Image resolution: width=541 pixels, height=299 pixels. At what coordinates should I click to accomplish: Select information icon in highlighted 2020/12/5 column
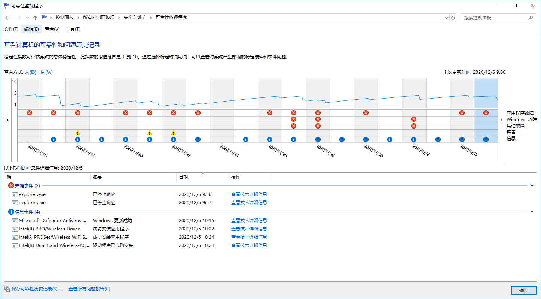point(486,139)
